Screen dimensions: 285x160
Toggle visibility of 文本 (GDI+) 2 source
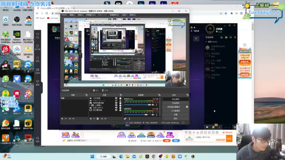pyautogui.click(x=116, y=101)
